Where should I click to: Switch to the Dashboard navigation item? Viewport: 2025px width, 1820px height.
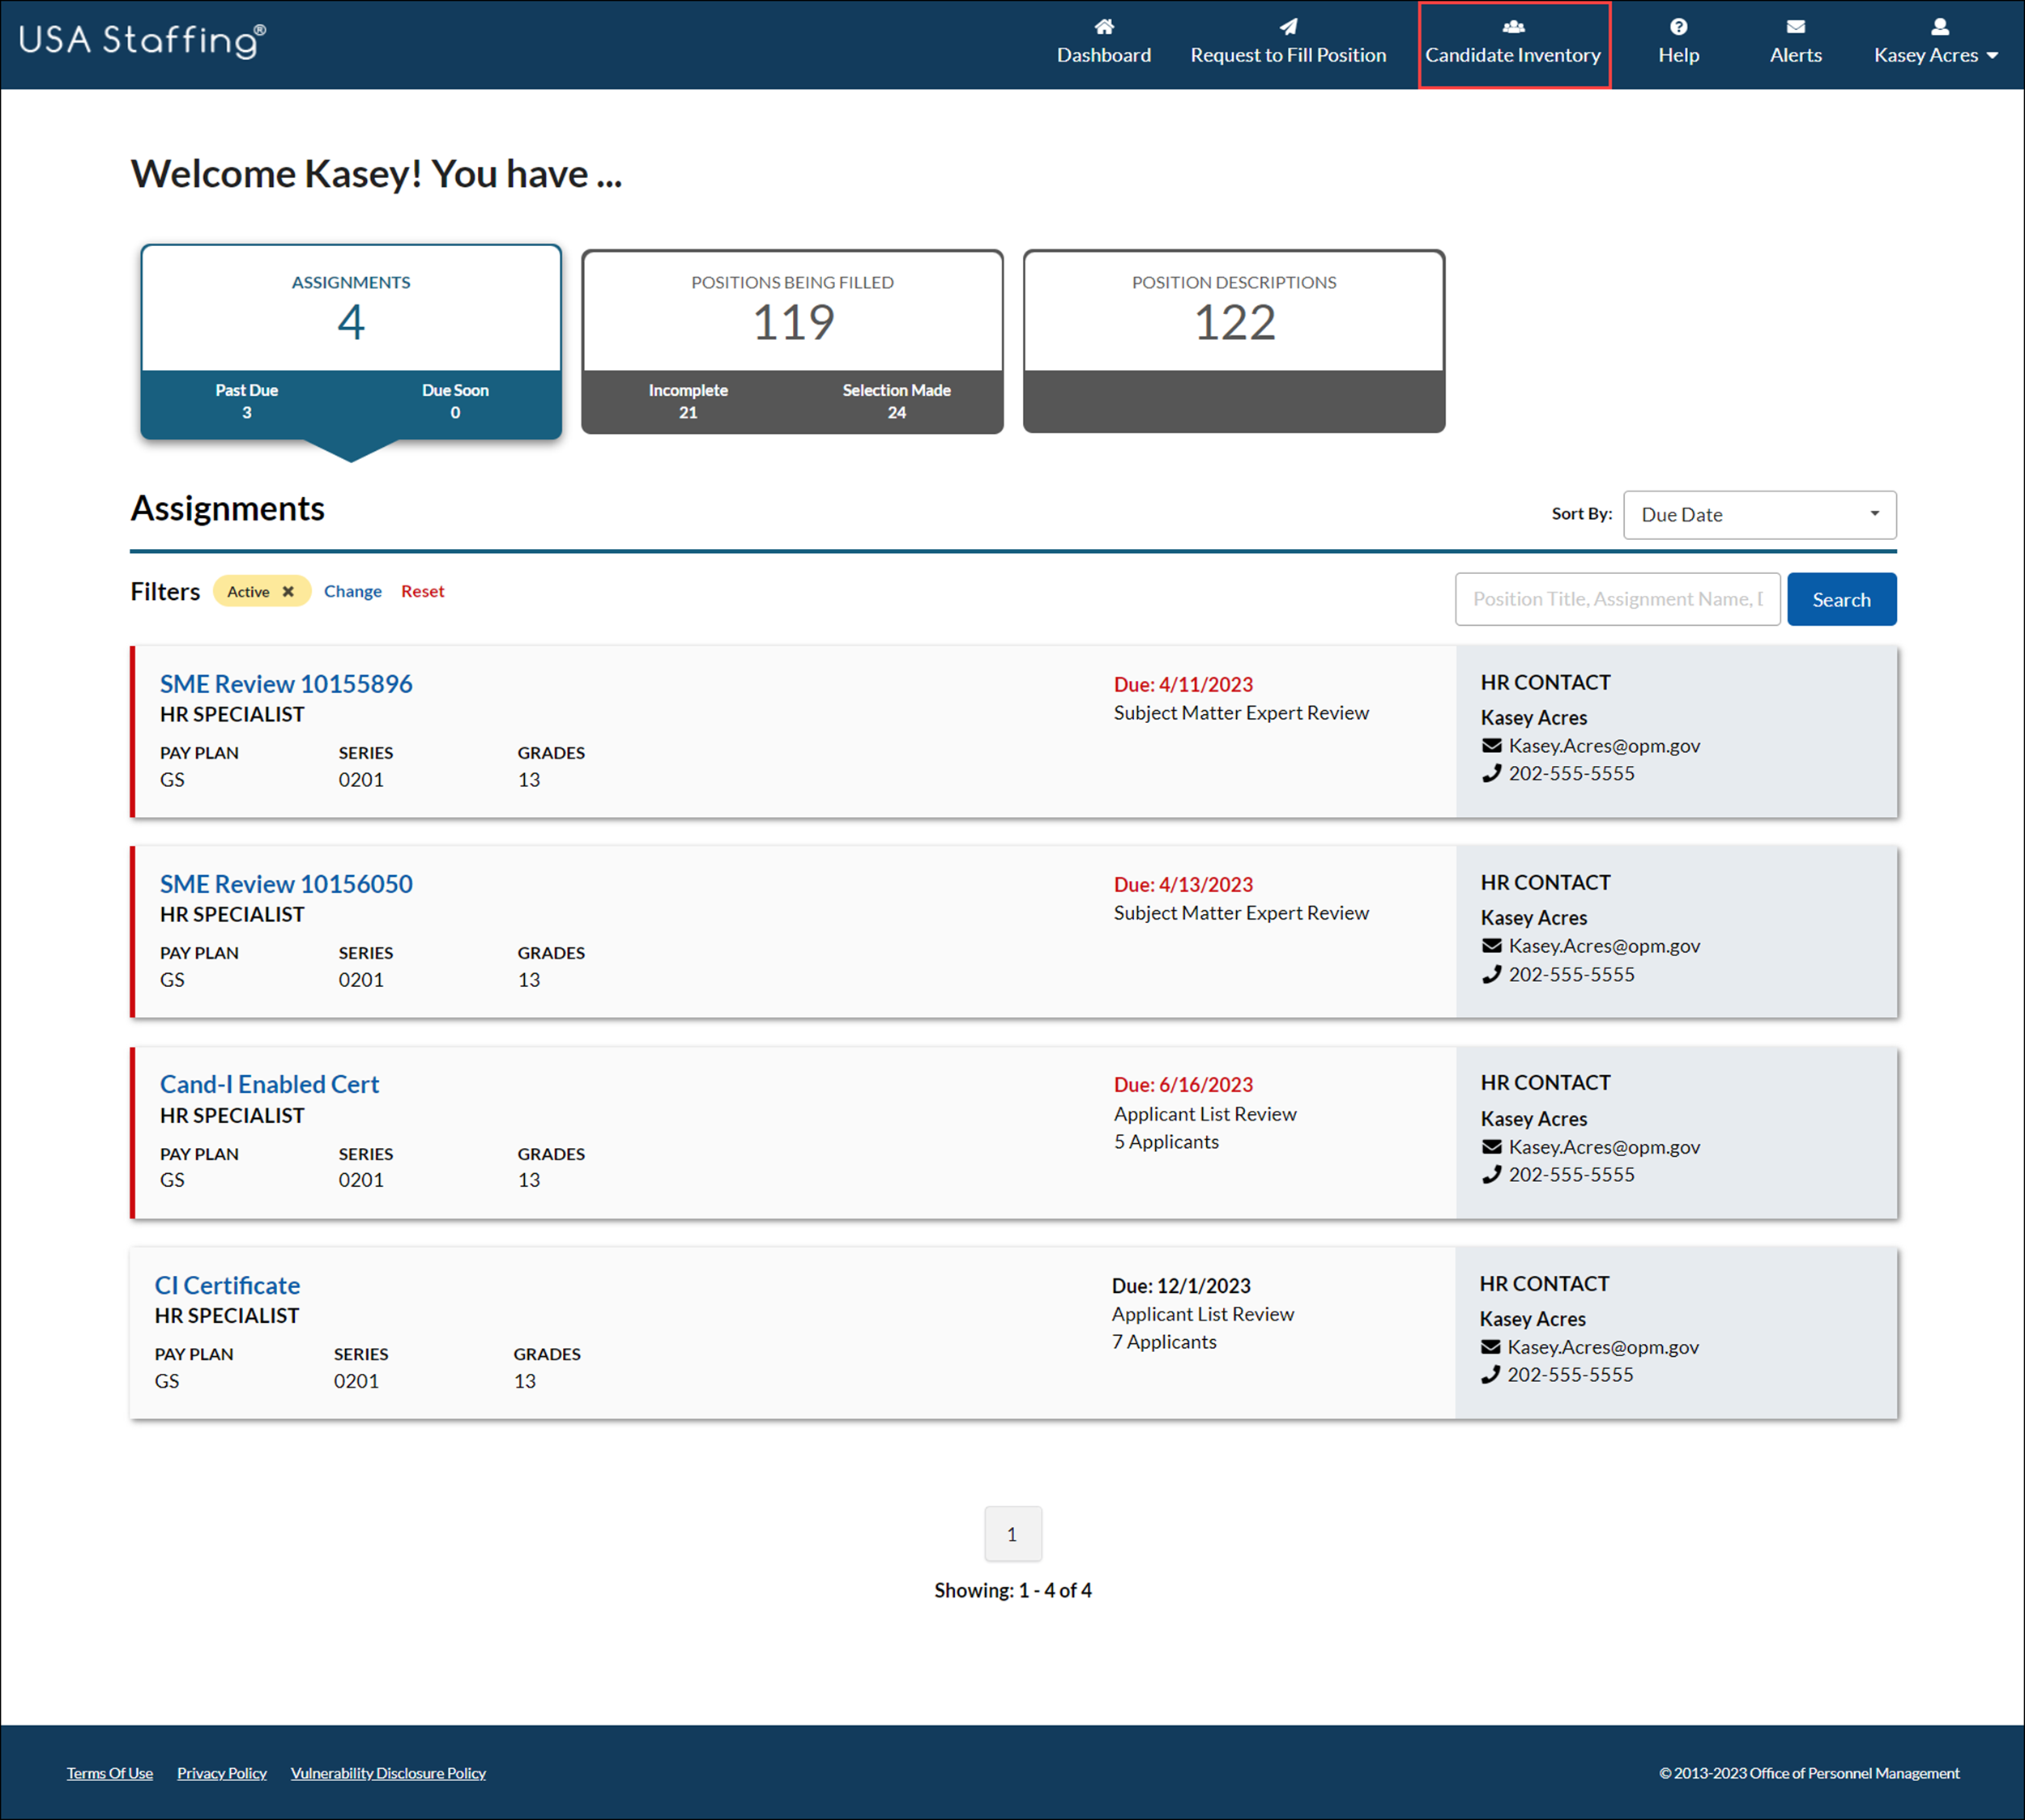point(1103,55)
